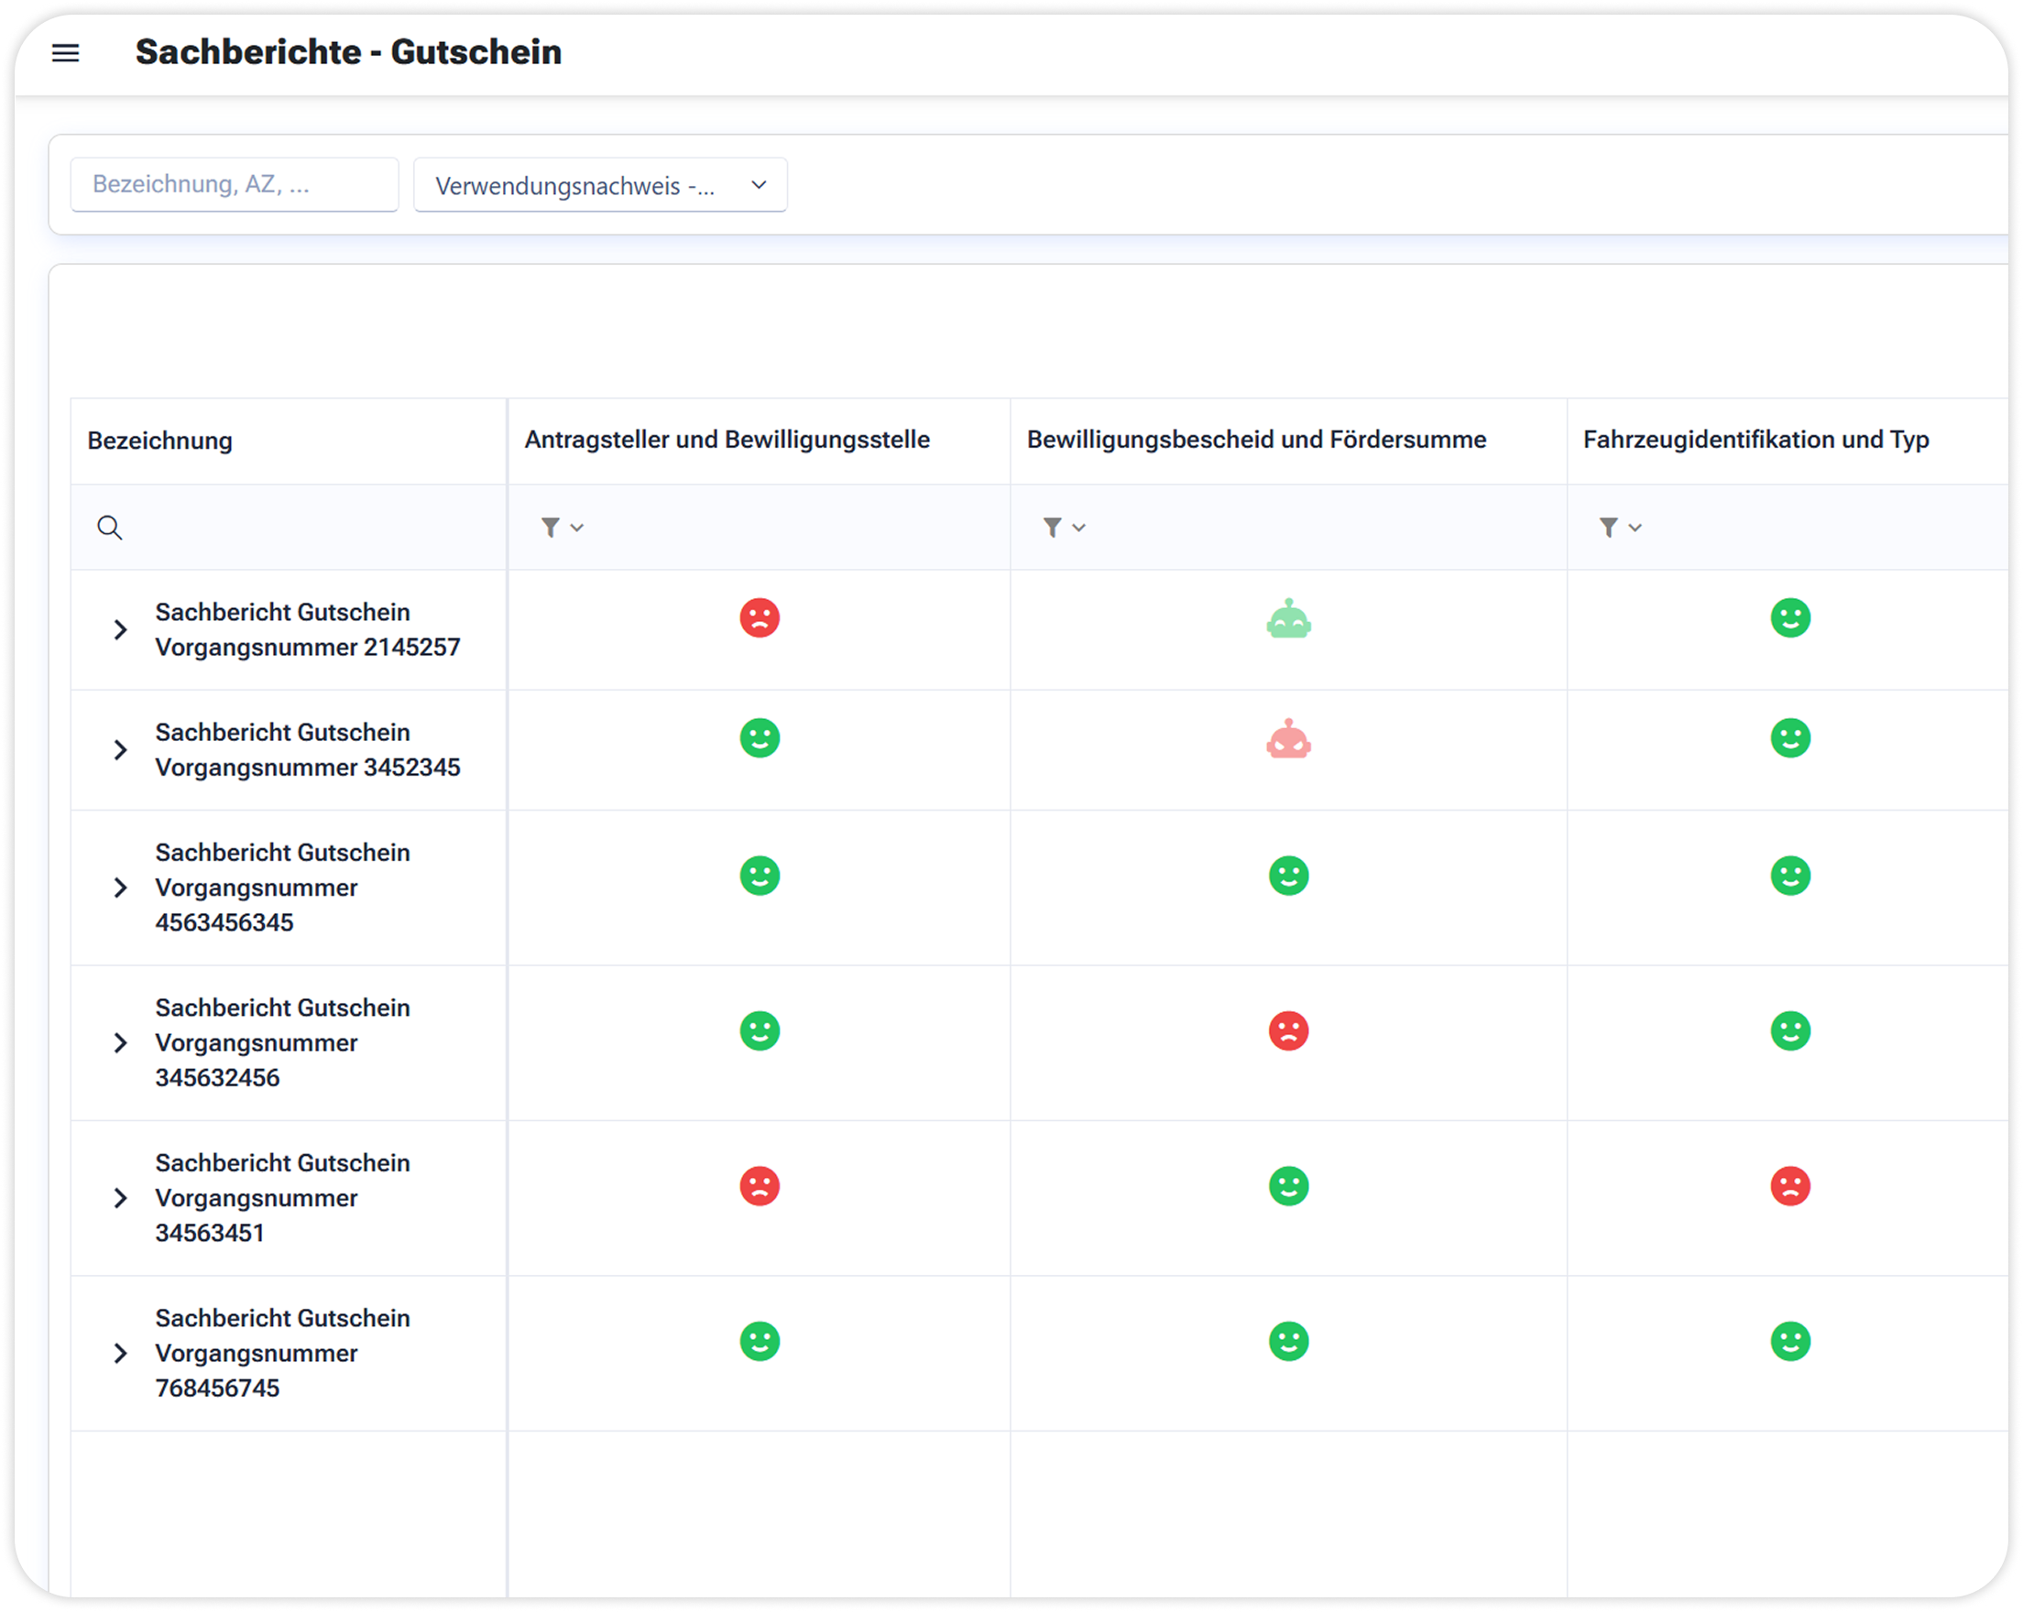Select text Sachbericht Gutschein Vorgangsnummer 768456745

[282, 1352]
